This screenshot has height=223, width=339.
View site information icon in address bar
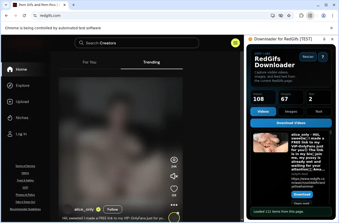(35, 16)
